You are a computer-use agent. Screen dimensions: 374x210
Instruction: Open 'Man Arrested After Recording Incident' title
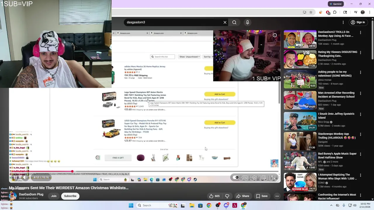coord(336,95)
